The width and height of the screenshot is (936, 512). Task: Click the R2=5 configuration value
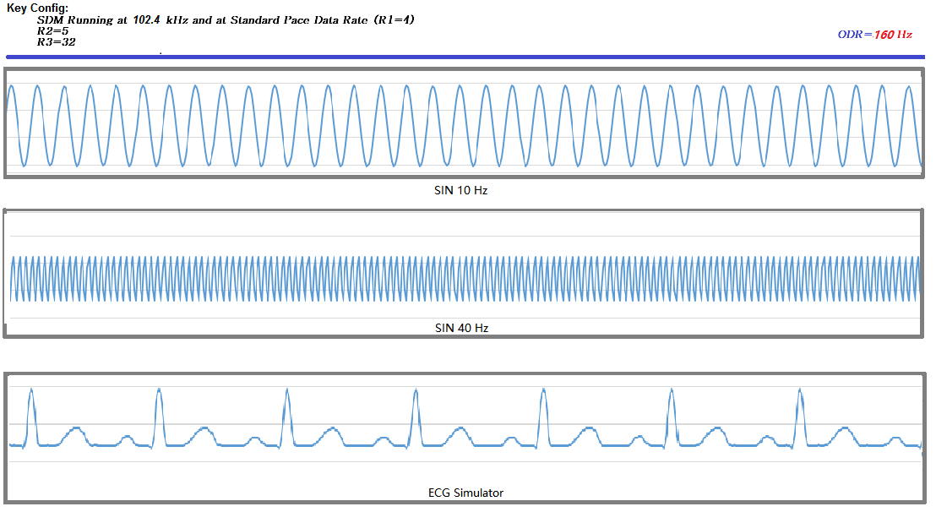click(x=52, y=31)
